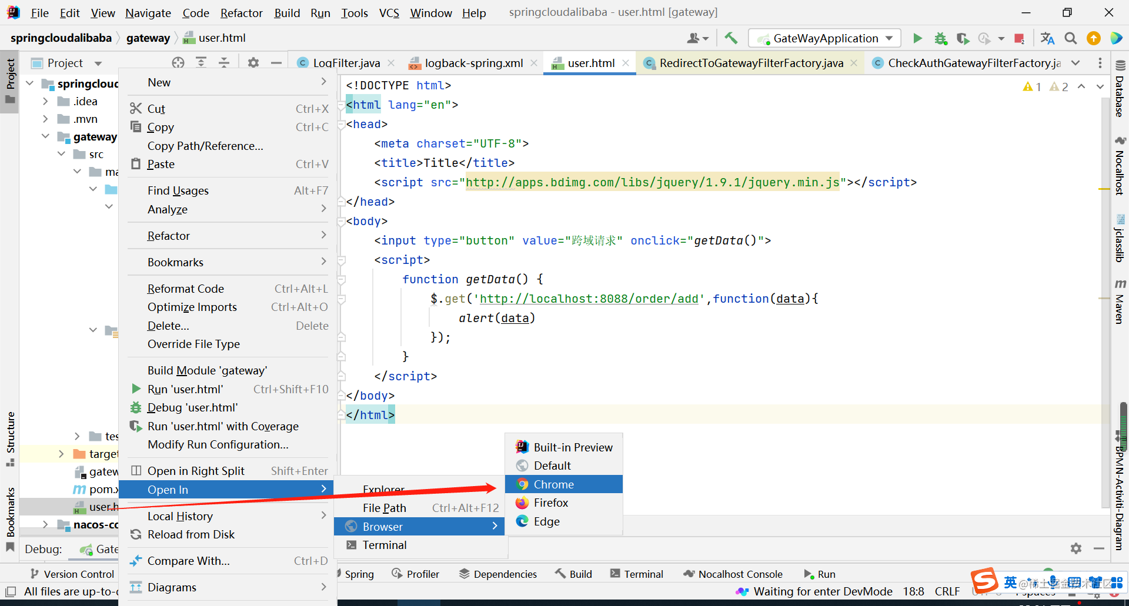
Task: Click the Debug bug icon in toolbar
Action: pos(941,38)
